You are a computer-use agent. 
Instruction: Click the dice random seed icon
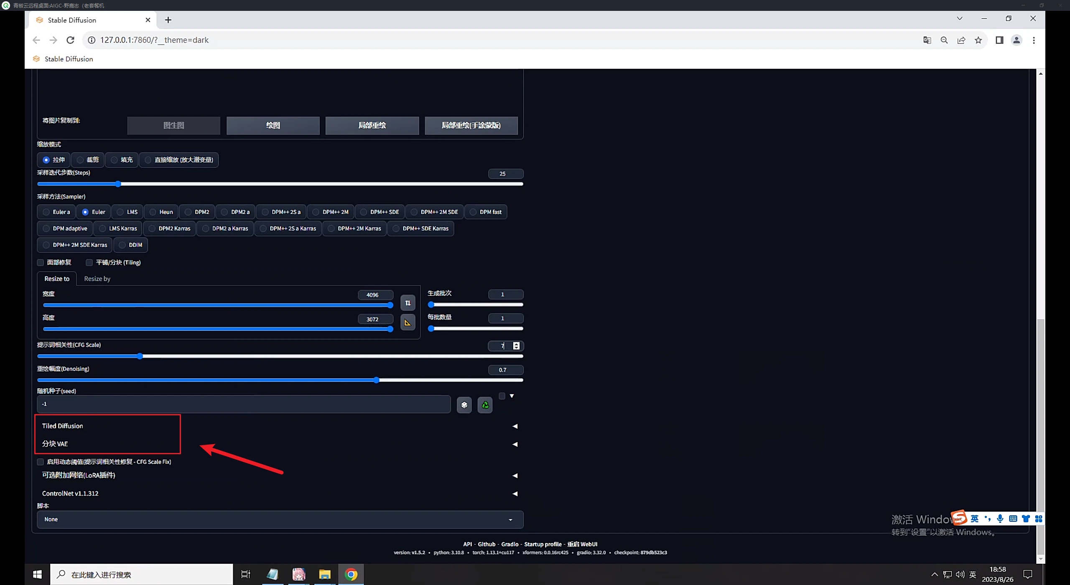pyautogui.click(x=464, y=405)
